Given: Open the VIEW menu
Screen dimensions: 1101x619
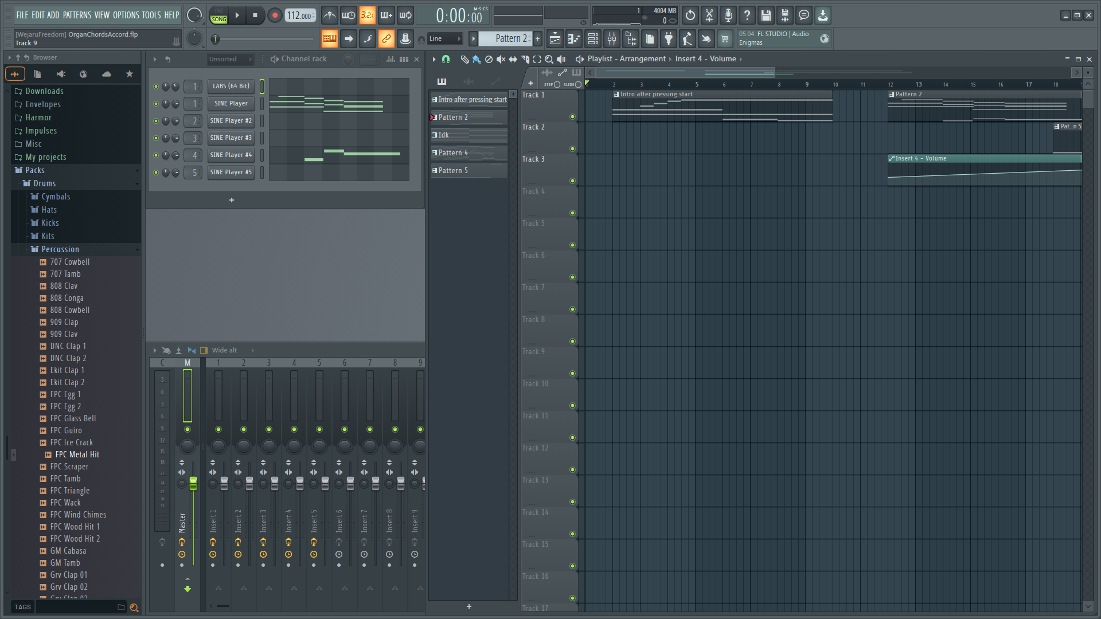Looking at the screenshot, I should point(102,15).
